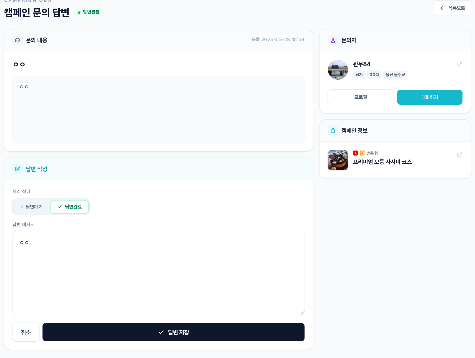Image resolution: width=475 pixels, height=358 pixels.
Task: Click the 관우84 avatar photo
Action: pos(338,70)
